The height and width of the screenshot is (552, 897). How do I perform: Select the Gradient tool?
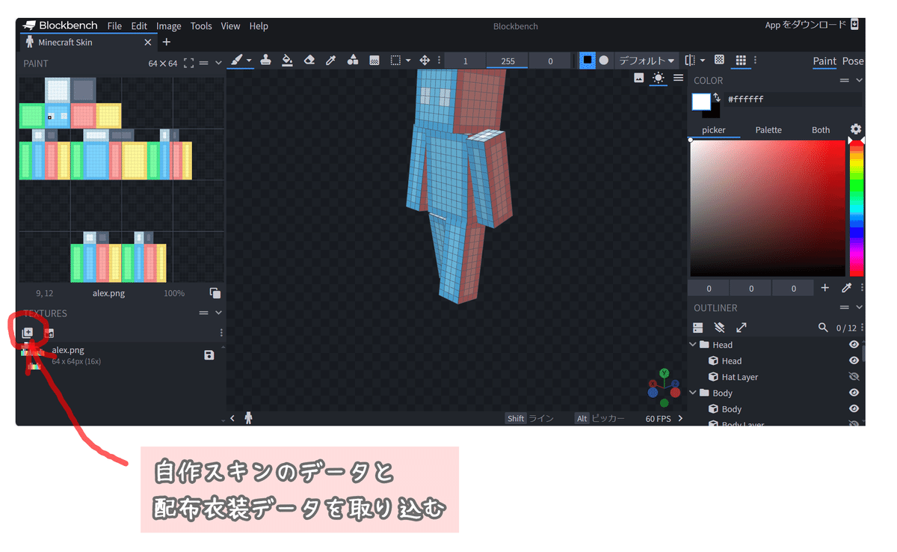pos(374,61)
